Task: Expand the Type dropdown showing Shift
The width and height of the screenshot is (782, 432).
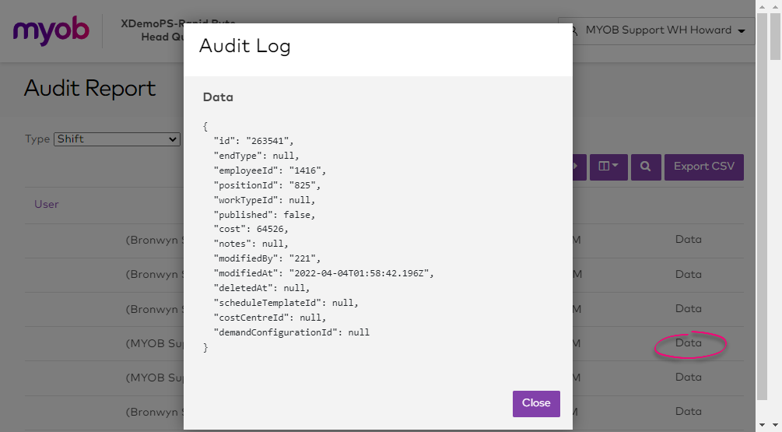Action: (117, 139)
